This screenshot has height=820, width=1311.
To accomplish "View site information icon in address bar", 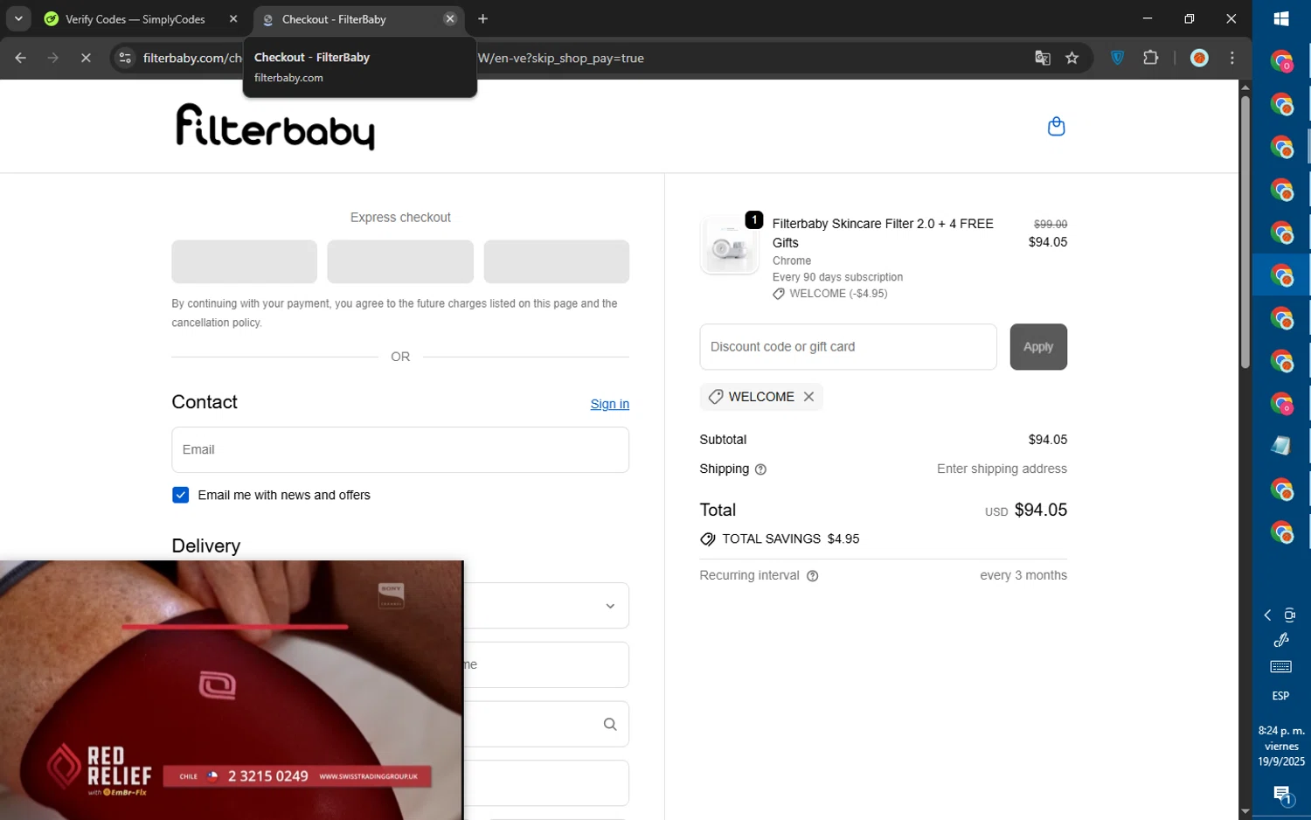I will (x=125, y=59).
